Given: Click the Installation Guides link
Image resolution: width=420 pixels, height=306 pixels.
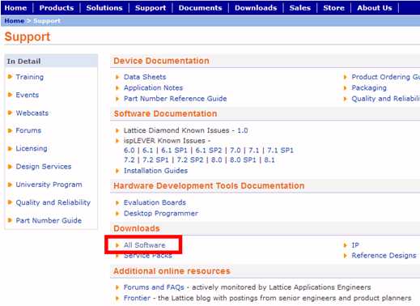Looking at the screenshot, I should tap(155, 171).
